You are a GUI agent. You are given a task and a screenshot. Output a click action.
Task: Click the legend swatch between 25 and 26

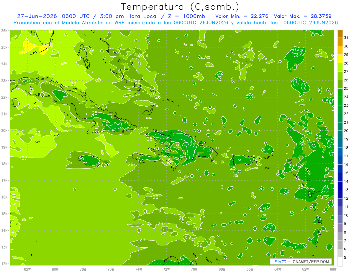(340, 84)
